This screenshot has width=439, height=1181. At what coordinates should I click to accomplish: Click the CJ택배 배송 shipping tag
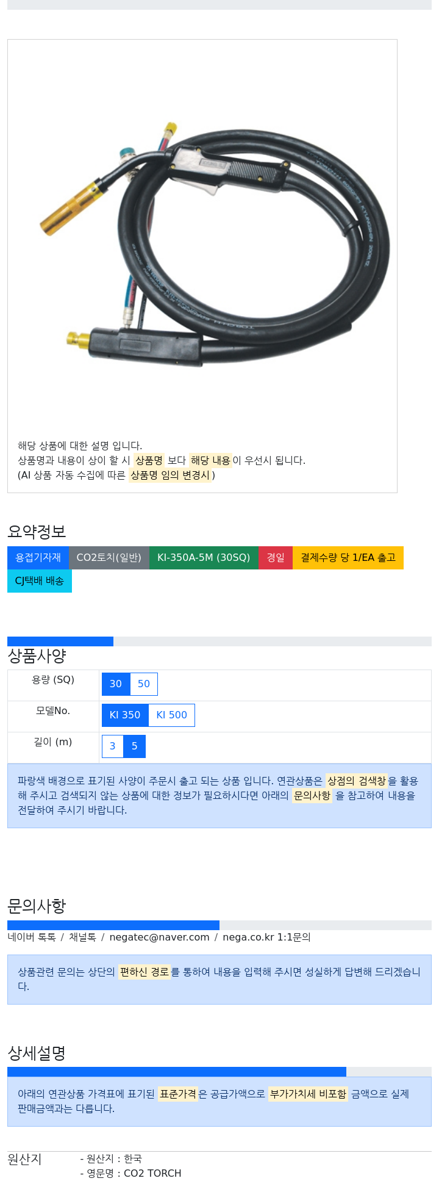[40, 581]
